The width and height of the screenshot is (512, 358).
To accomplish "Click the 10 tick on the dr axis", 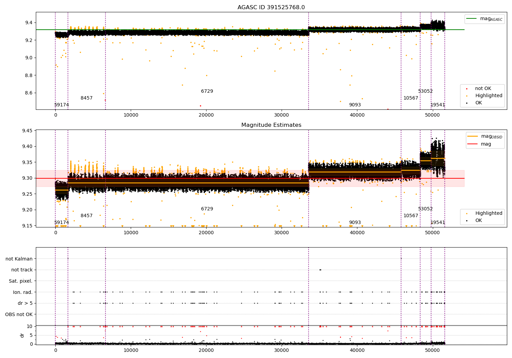I will coord(30,327).
